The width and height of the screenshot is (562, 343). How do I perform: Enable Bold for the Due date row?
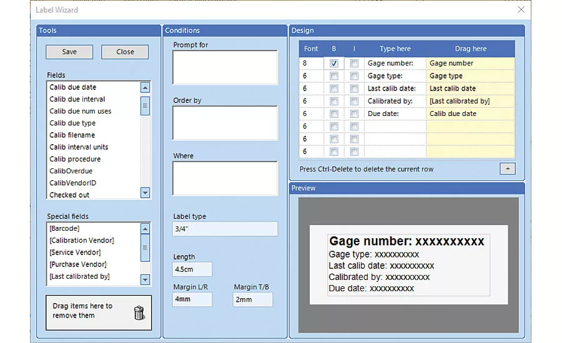[x=333, y=114]
